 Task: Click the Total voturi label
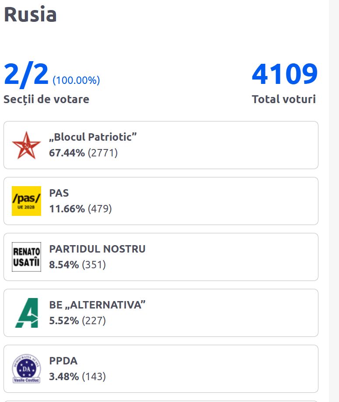(283, 99)
